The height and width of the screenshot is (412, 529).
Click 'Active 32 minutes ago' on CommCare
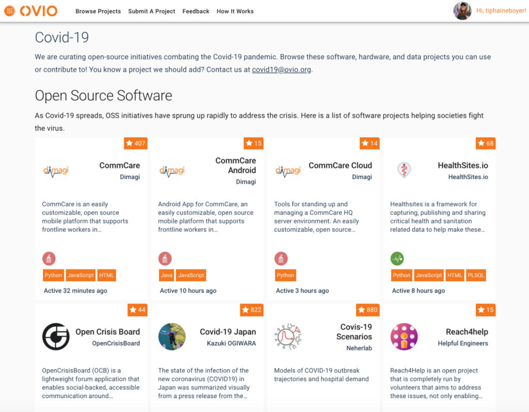tap(75, 291)
